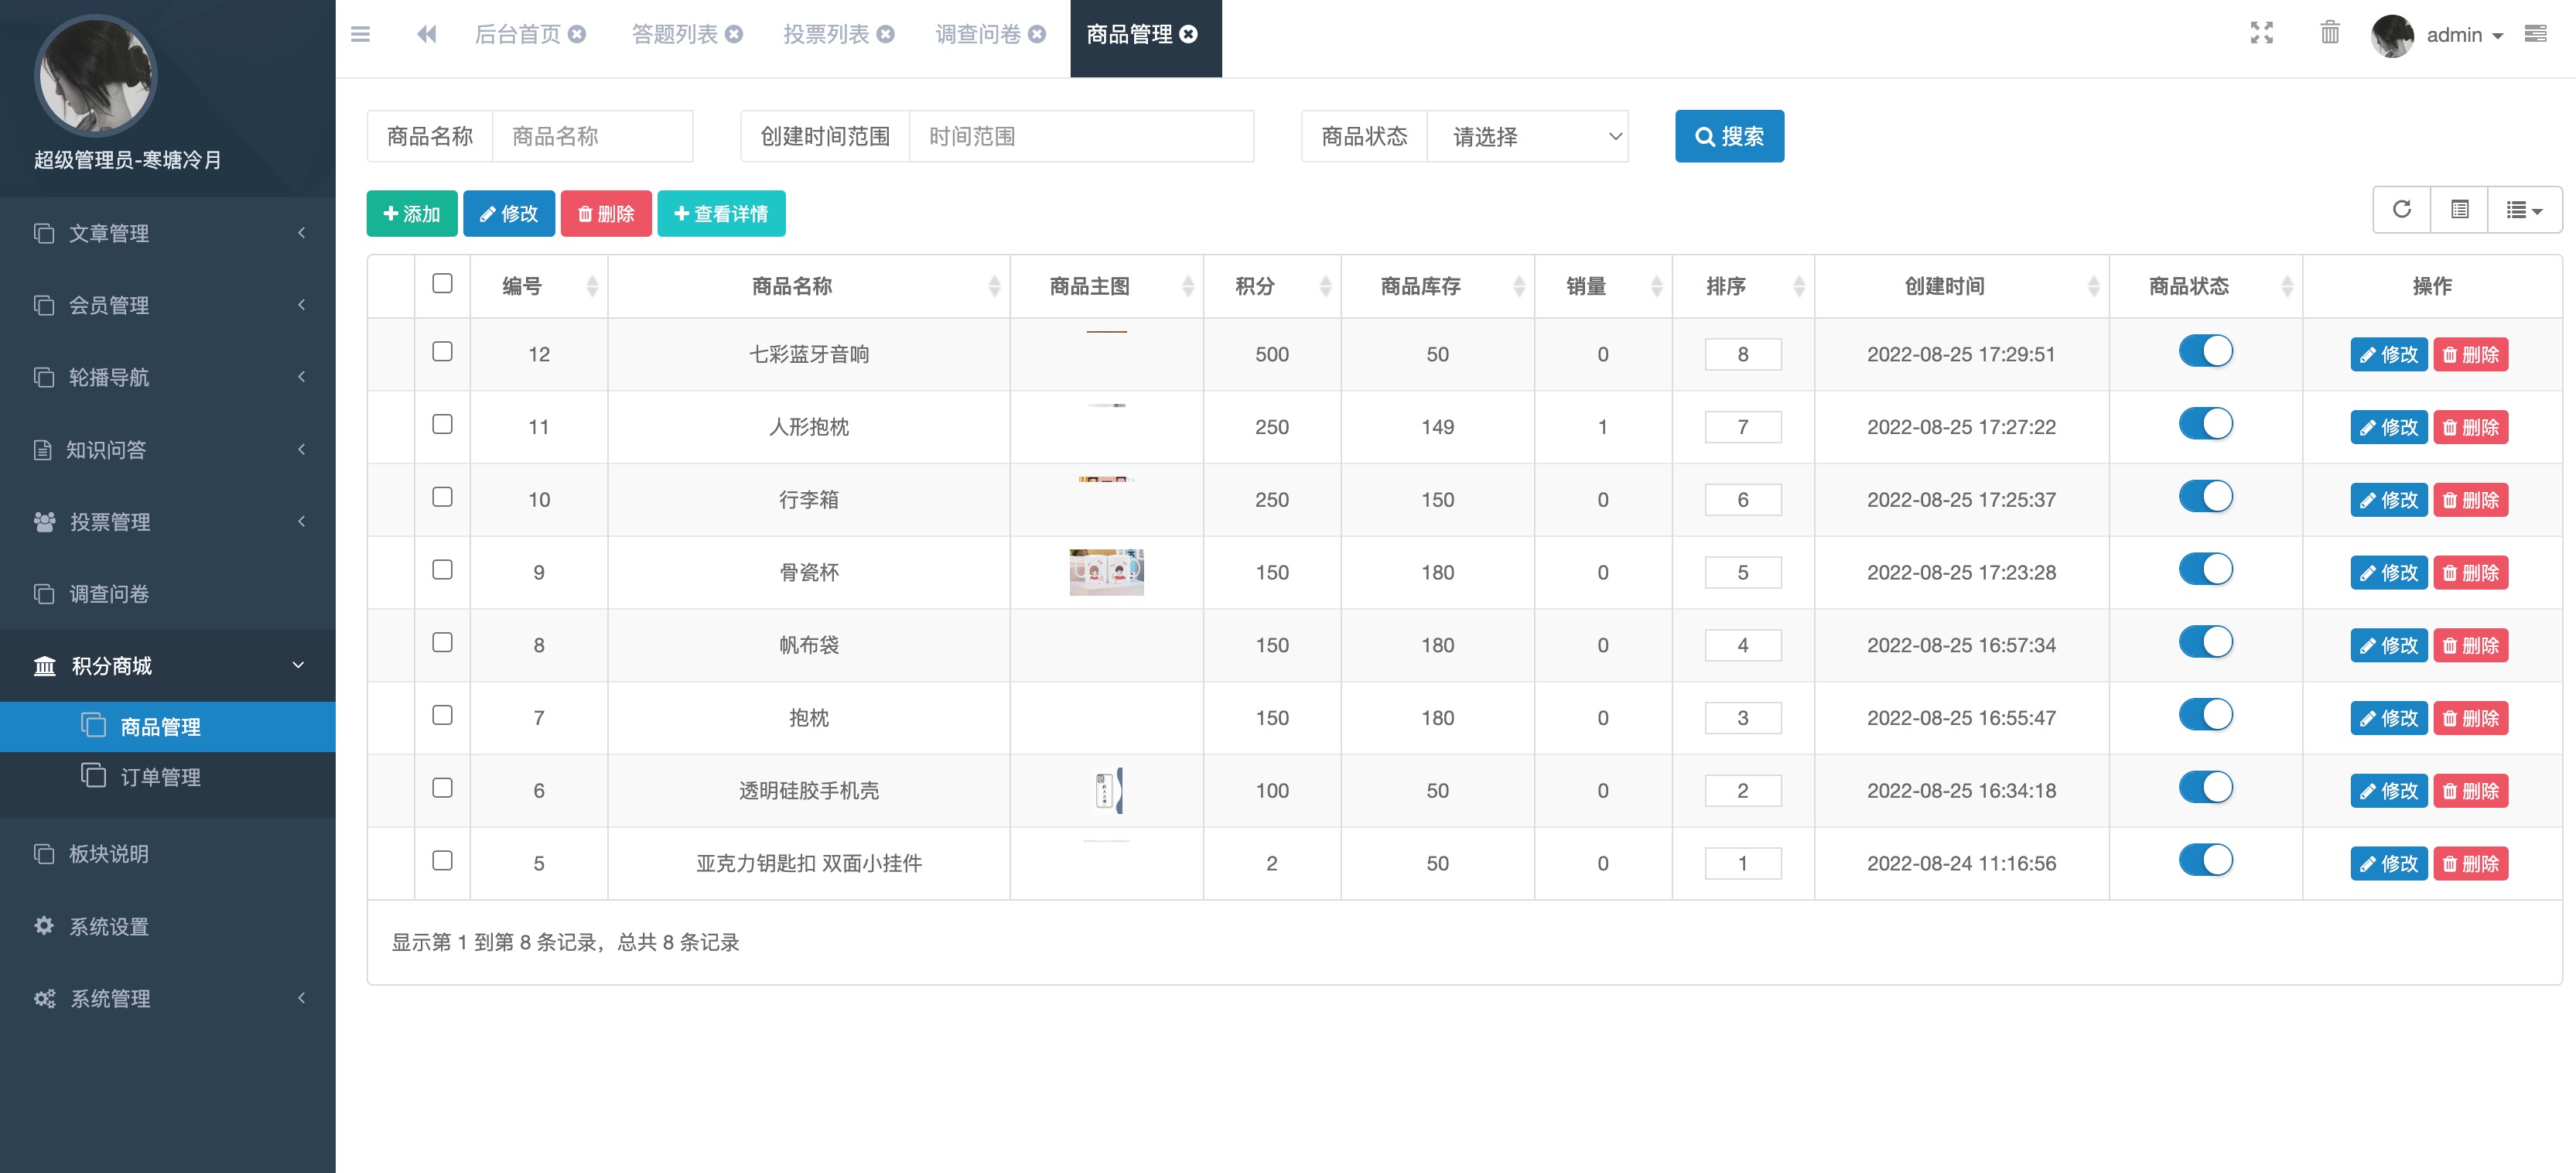The image size is (2576, 1173).
Task: Click the trash can icon in top bar
Action: coord(2329,33)
